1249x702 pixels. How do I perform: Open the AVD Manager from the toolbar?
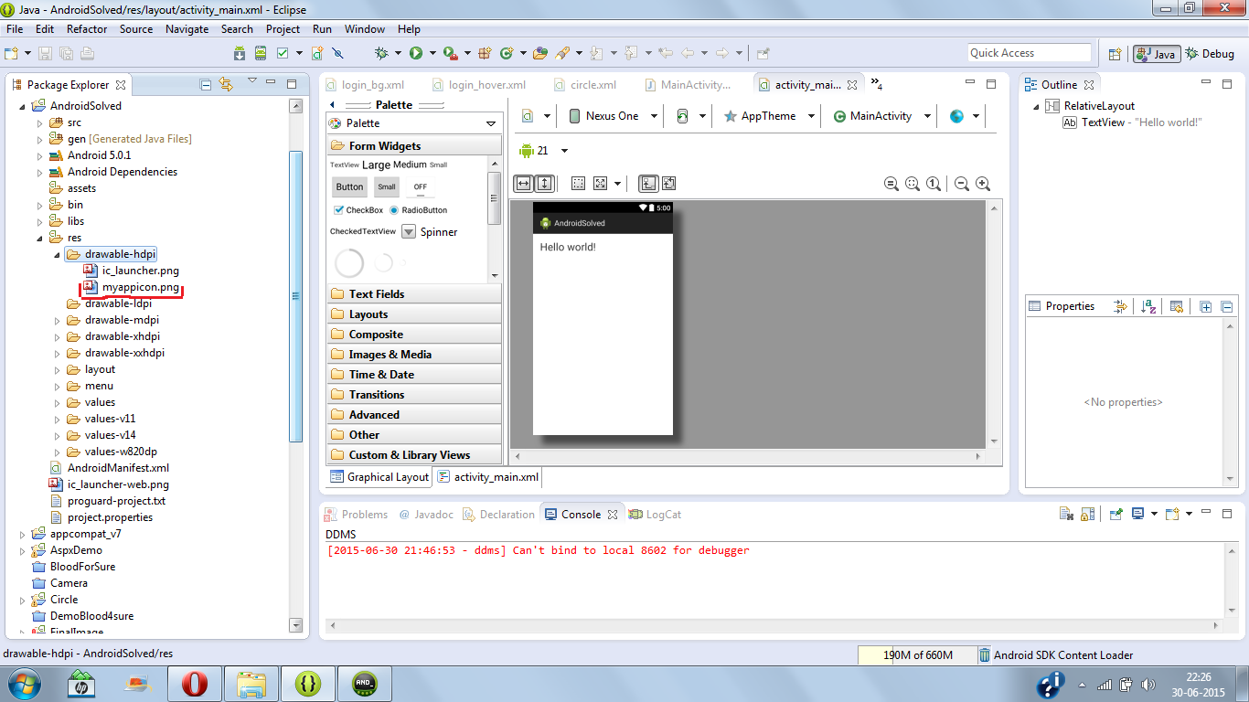pos(260,54)
